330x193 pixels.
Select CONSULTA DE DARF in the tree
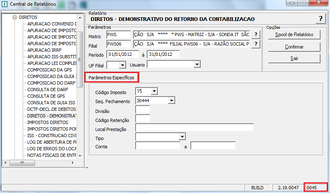coord(46,90)
